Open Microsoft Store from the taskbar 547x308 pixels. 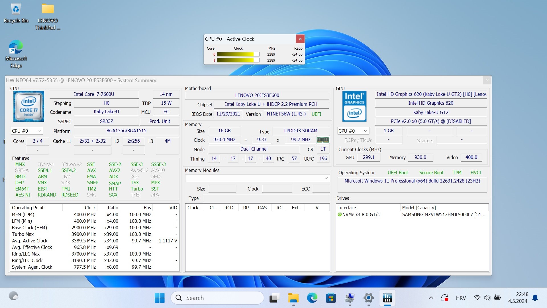[x=331, y=298]
